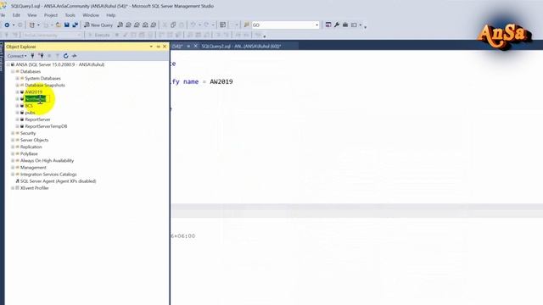Expand the Server Objects folder
543x305 pixels.
(x=13, y=140)
